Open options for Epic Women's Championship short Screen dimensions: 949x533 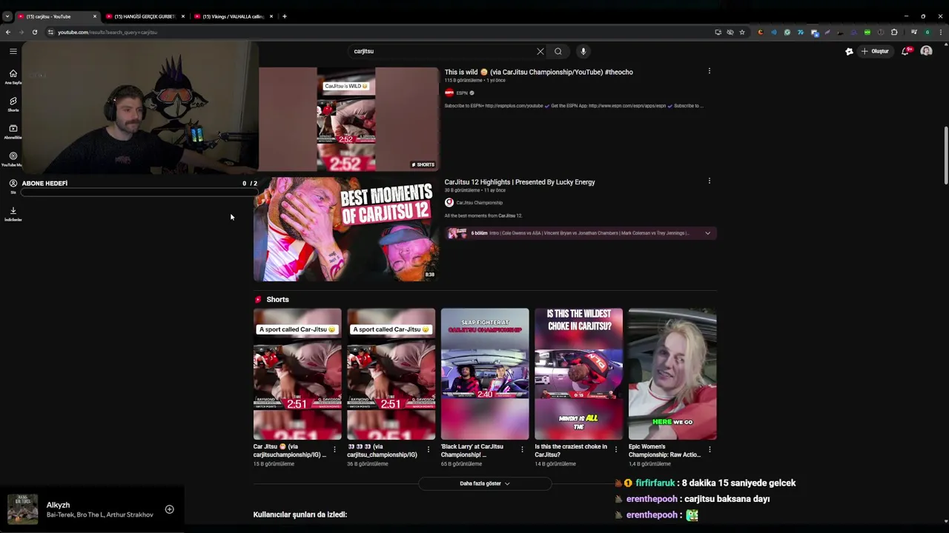[710, 449]
